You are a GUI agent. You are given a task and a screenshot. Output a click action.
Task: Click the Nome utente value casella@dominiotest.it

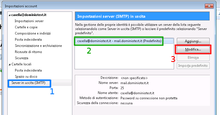[137, 93]
